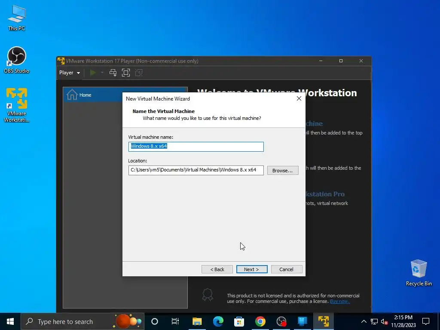This screenshot has height=330, width=440.
Task: Open the clock showing 2:15 PM
Action: click(x=403, y=321)
